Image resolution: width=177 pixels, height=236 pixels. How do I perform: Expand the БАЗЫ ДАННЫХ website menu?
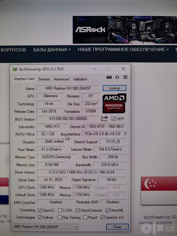52,50
